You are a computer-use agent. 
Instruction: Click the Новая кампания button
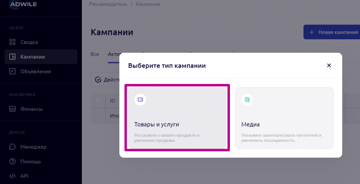pyautogui.click(x=332, y=32)
